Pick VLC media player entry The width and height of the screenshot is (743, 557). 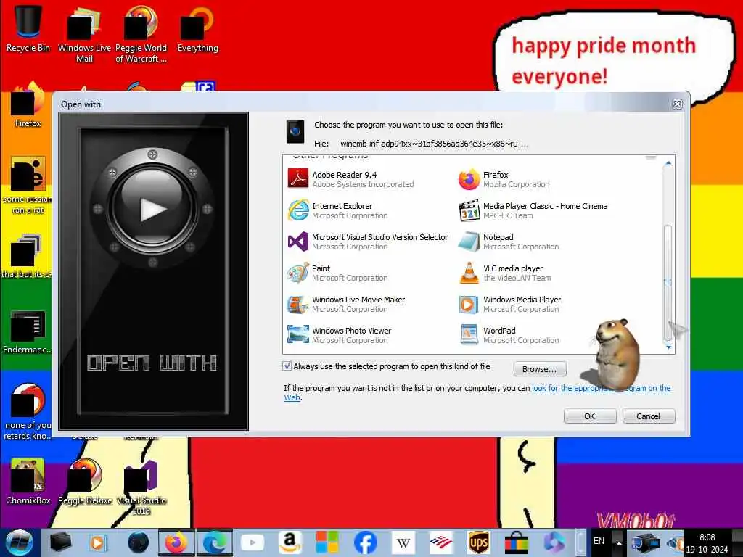pyautogui.click(x=505, y=273)
